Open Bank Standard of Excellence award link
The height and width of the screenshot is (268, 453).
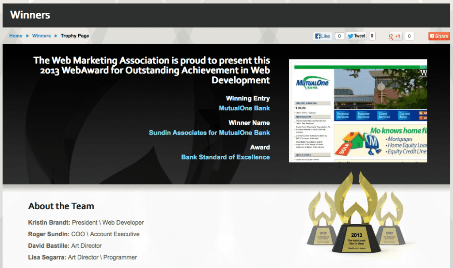(x=226, y=157)
